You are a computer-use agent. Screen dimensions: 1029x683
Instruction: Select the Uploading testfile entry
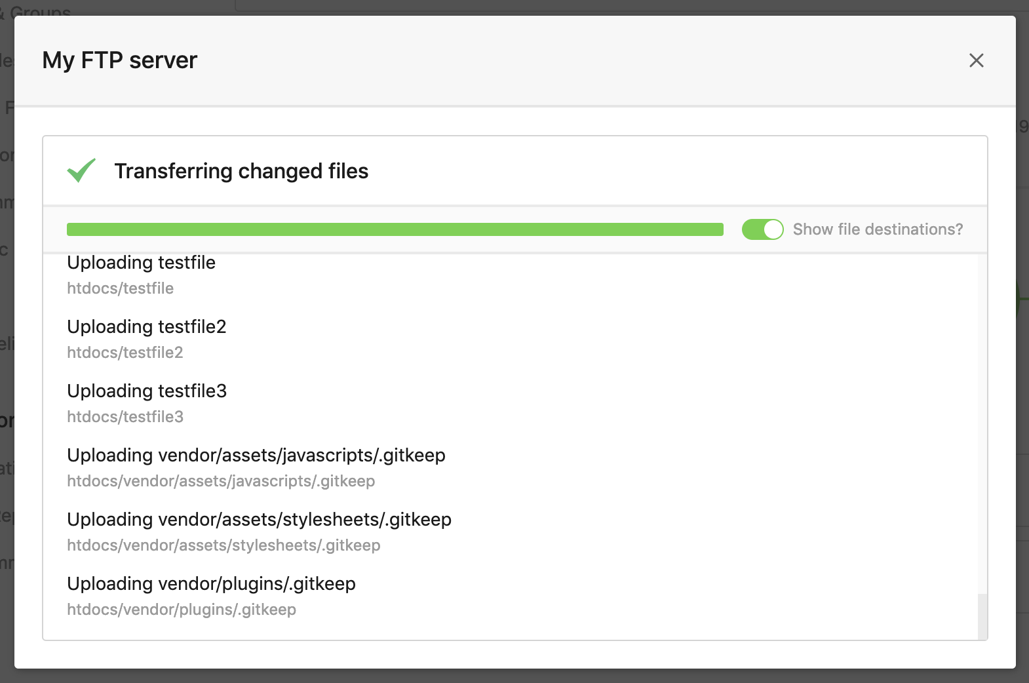(x=141, y=263)
